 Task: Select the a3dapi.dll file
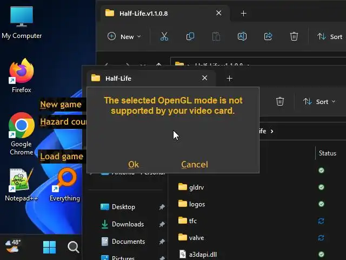click(x=198, y=255)
